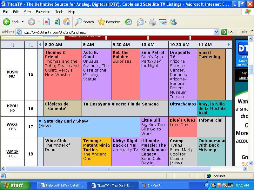Select Blue's Clues program cell

point(183,127)
